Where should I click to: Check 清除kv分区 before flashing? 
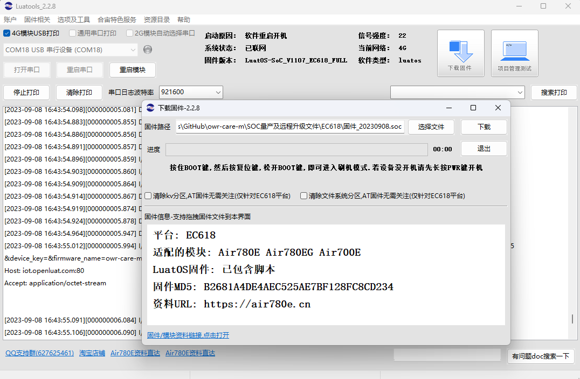pyautogui.click(x=148, y=195)
